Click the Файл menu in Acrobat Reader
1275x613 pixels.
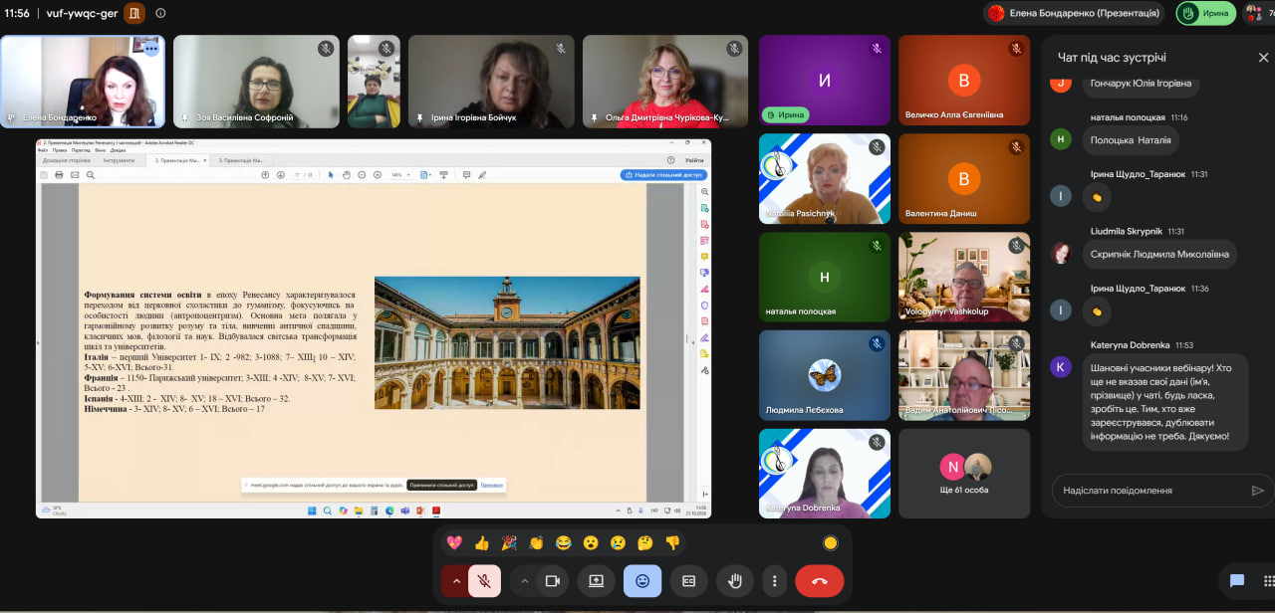[44, 150]
